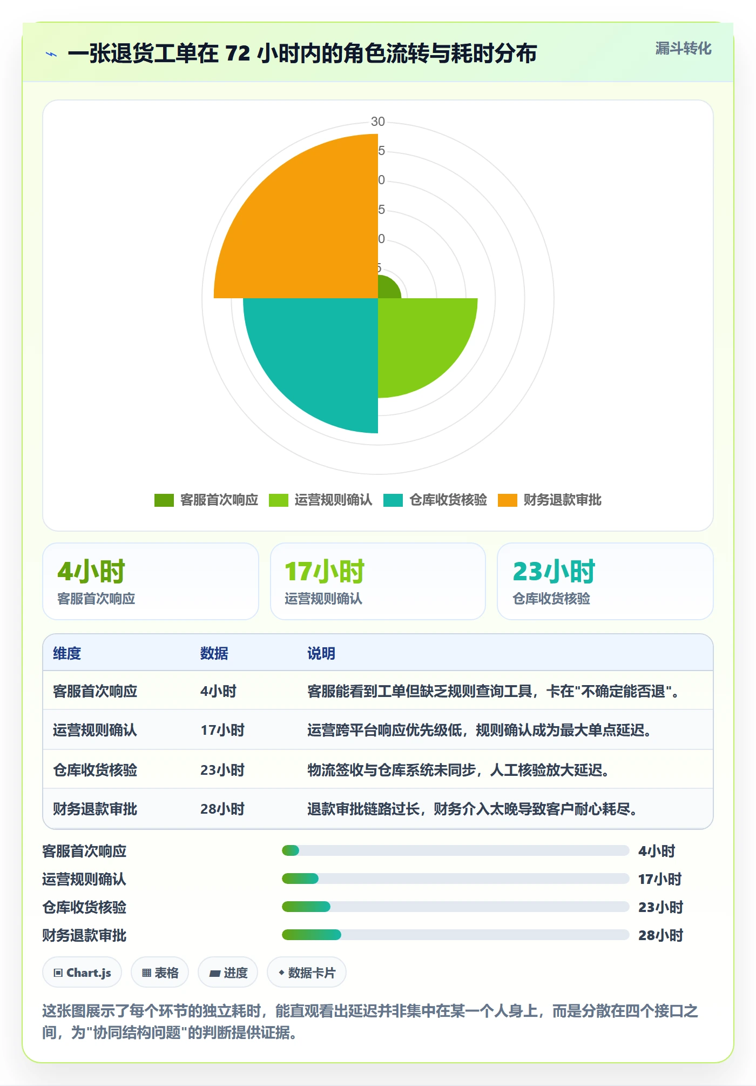This screenshot has width=756, height=1086.
Task: Click the 进度 tag chip
Action: click(x=228, y=973)
